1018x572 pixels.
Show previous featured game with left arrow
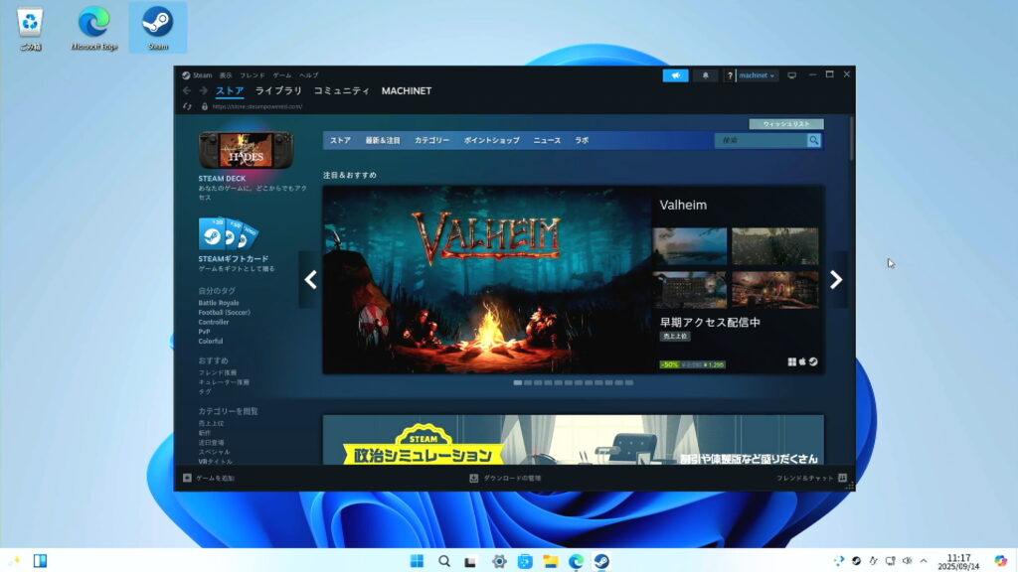[310, 280]
